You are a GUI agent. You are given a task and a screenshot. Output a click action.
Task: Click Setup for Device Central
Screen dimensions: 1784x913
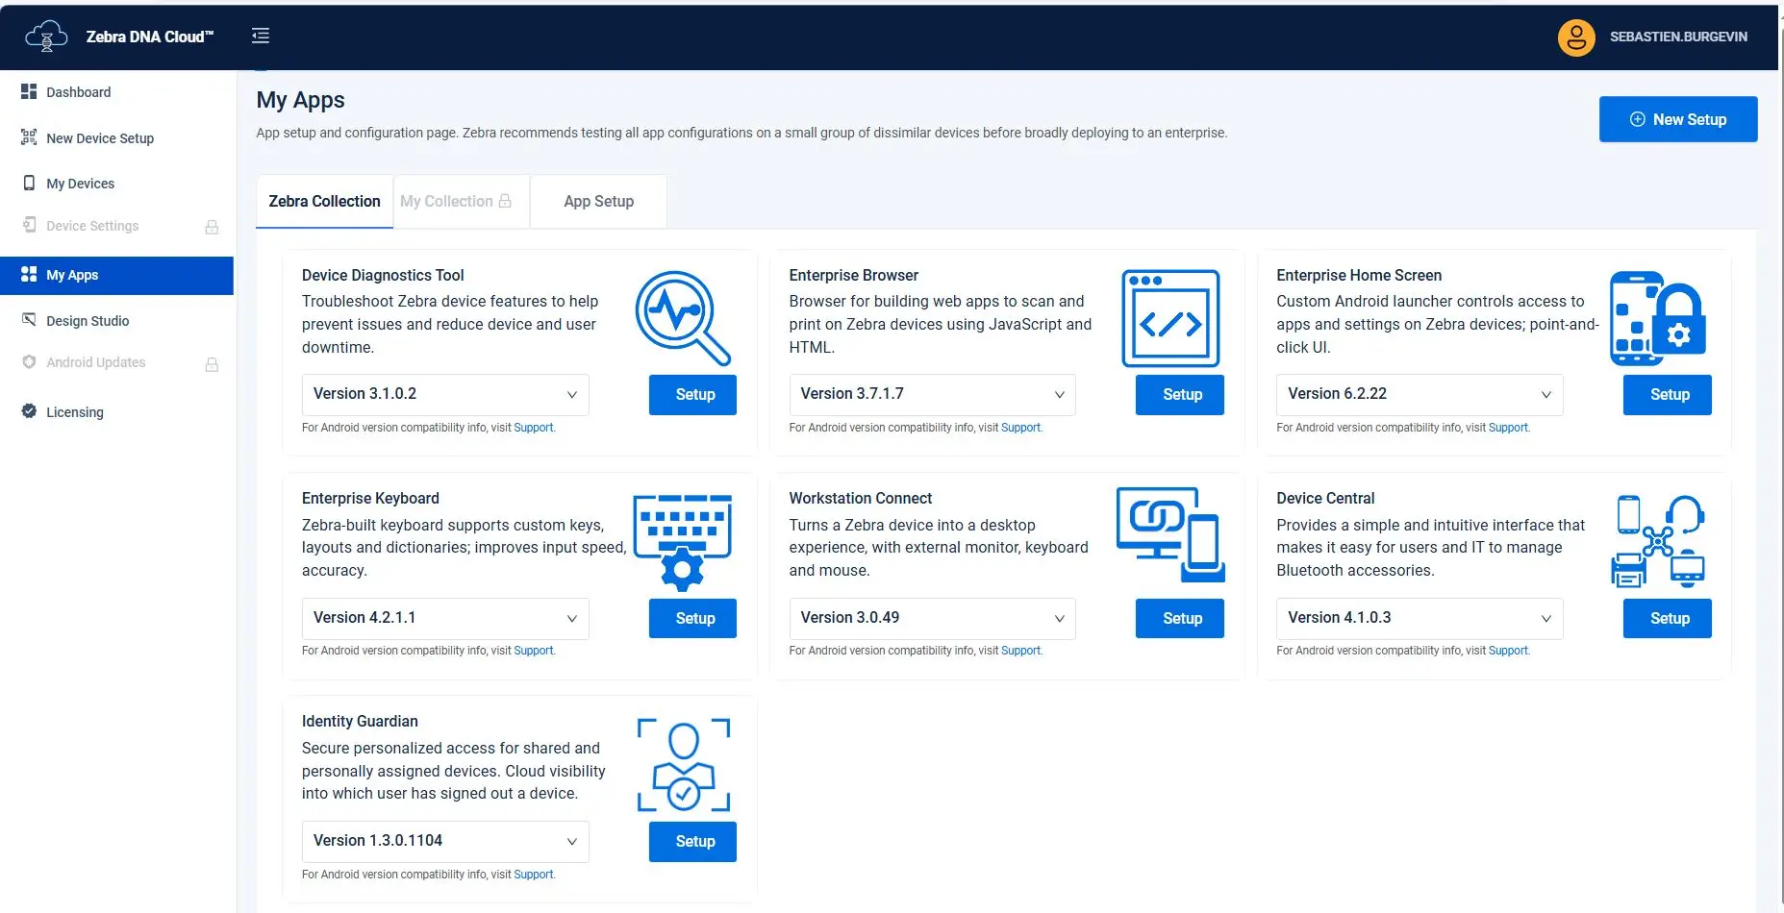click(x=1668, y=618)
